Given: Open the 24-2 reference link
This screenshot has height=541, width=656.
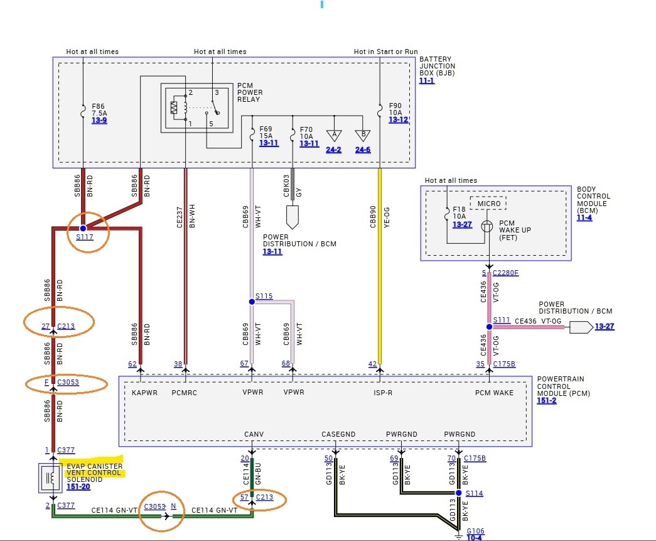Looking at the screenshot, I should tap(333, 150).
